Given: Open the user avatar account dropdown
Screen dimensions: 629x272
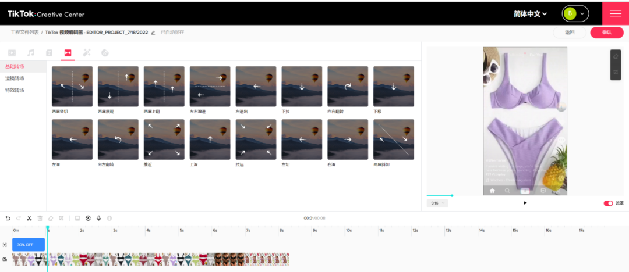Looking at the screenshot, I should (575, 13).
